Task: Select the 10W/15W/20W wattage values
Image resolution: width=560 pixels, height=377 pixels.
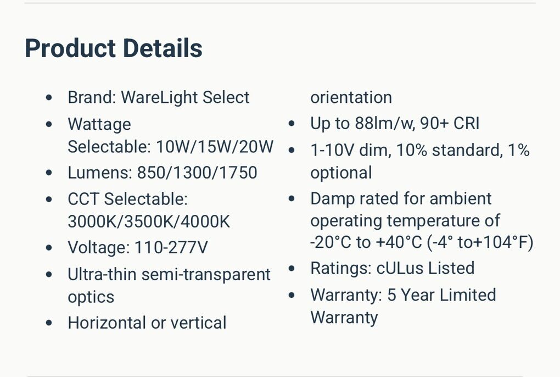Action: pyautogui.click(x=215, y=147)
